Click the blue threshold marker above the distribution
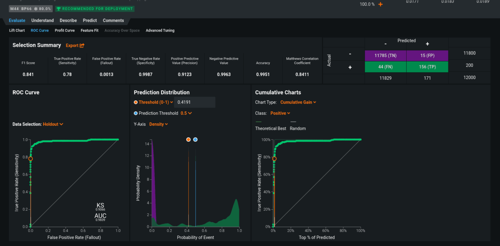This screenshot has height=246, width=500. [x=195, y=139]
